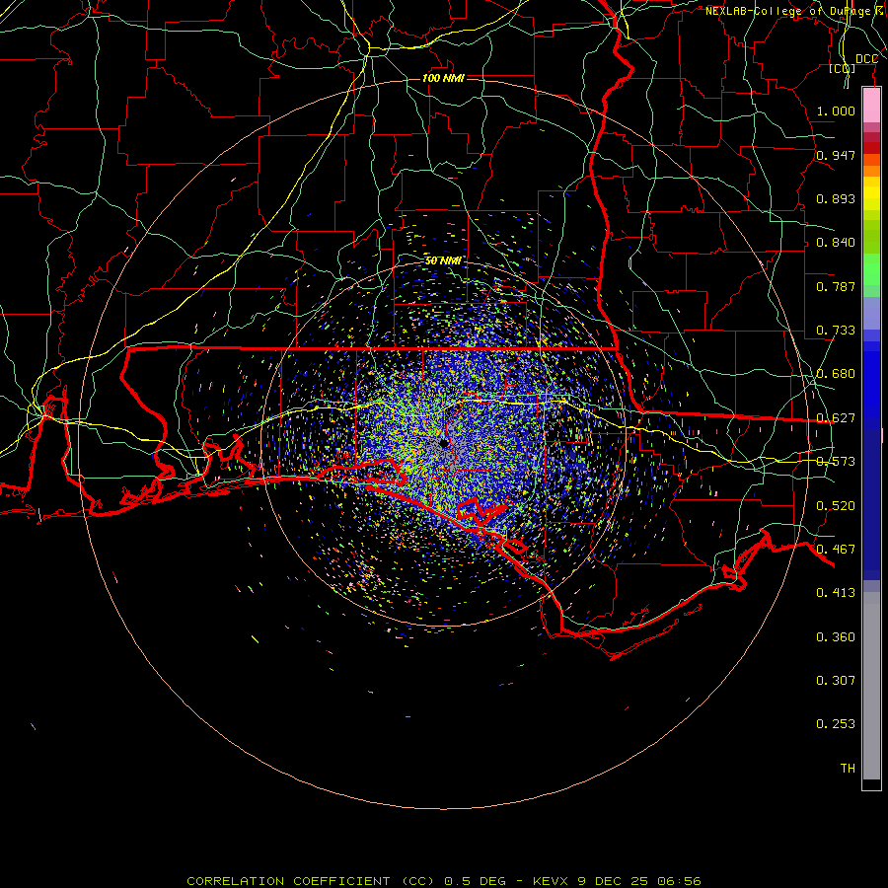The height and width of the screenshot is (888, 888).
Task: Click the "DCC" label above the color bar
Action: point(866,58)
